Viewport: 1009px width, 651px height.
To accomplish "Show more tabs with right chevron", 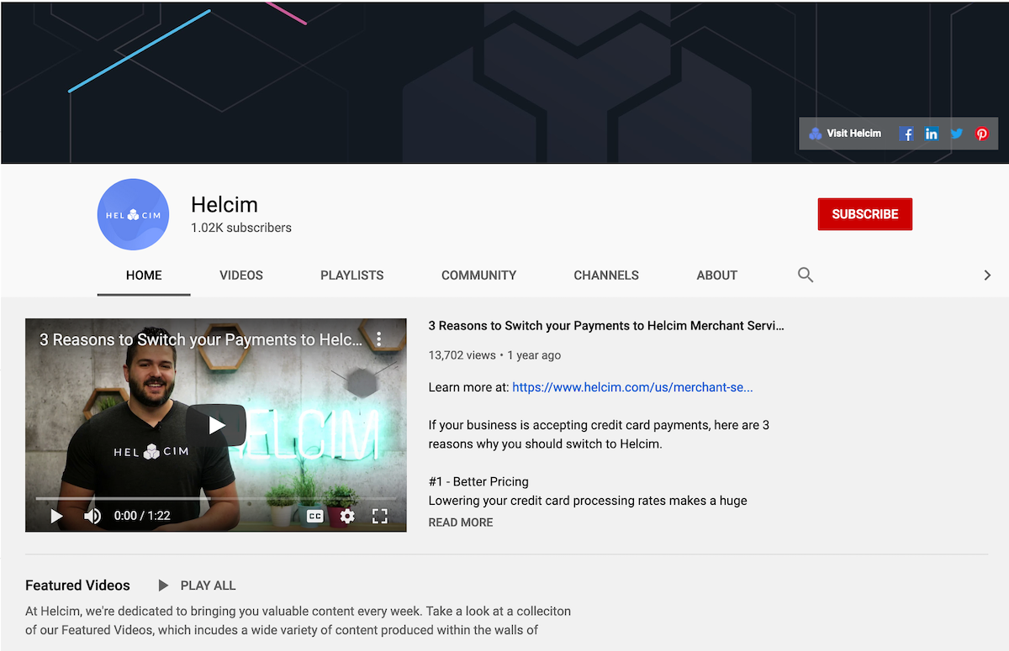I will click(x=987, y=275).
